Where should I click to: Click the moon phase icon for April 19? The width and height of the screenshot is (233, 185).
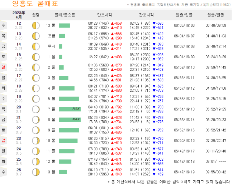(36, 99)
